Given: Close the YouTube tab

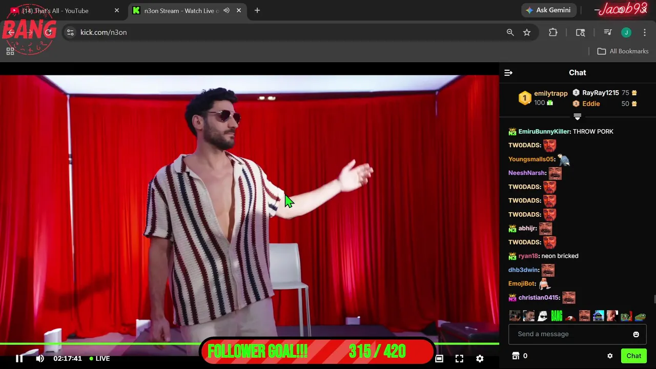Looking at the screenshot, I should pos(116,10).
